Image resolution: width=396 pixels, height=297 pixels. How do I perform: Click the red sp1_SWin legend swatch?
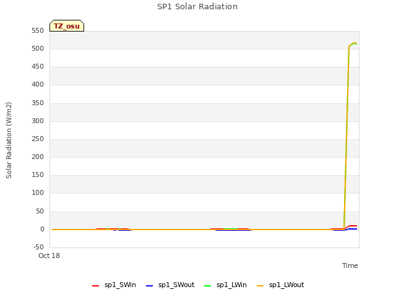pos(95,286)
